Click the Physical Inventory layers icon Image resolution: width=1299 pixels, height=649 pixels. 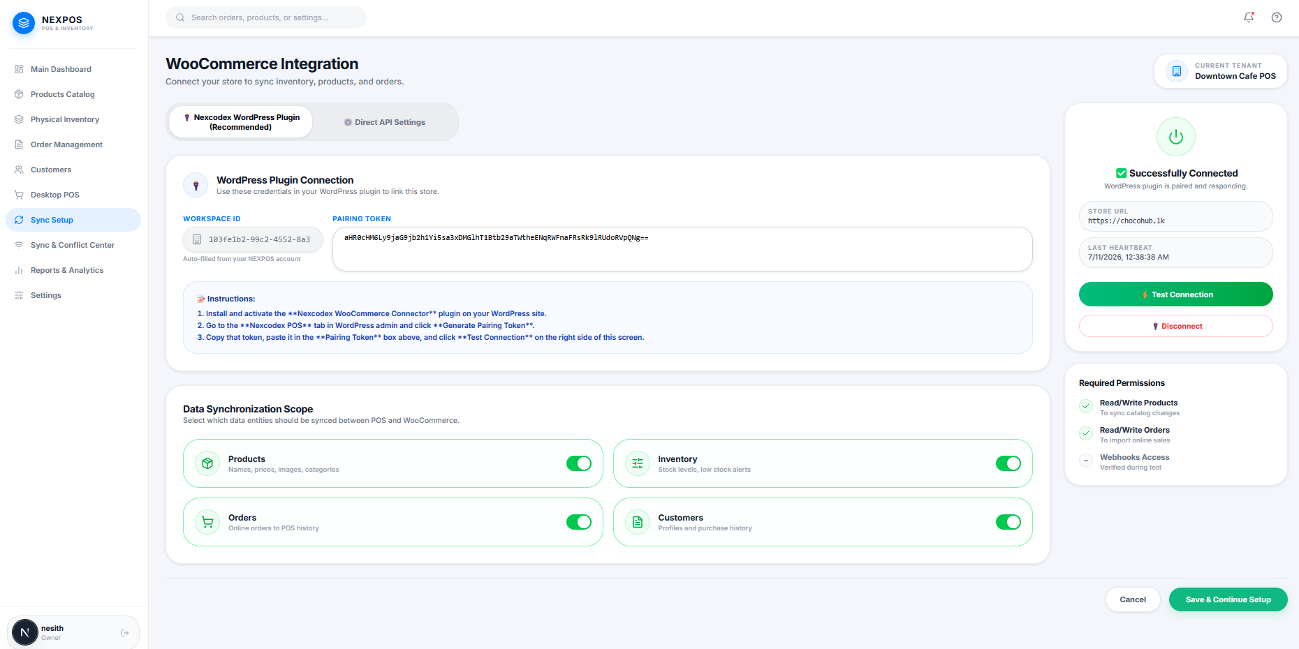pos(19,119)
